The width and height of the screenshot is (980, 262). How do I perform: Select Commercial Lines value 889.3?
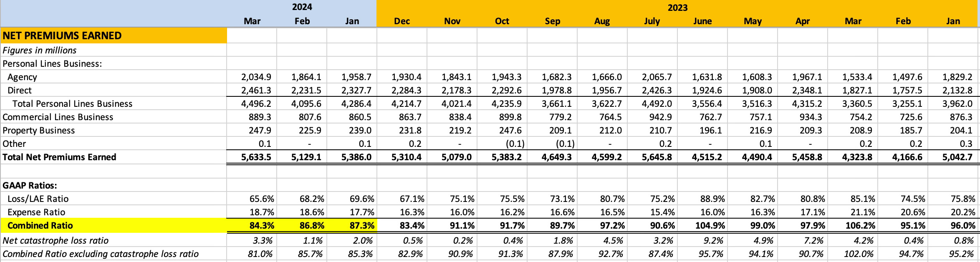259,117
